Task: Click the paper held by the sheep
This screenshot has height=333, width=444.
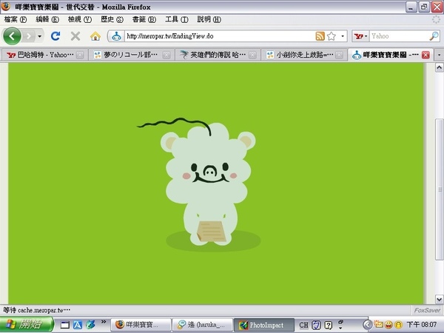Action: pyautogui.click(x=211, y=231)
